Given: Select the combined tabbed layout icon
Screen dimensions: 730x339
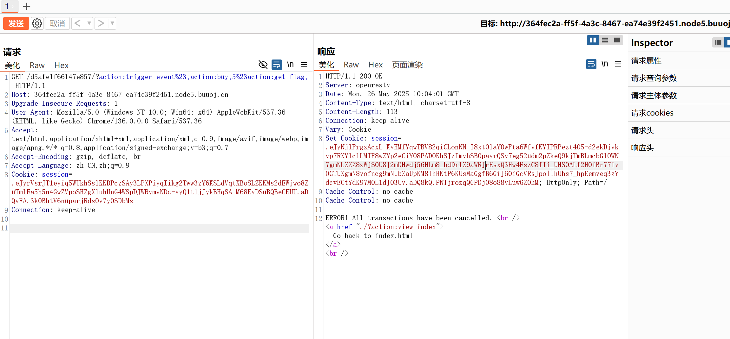Looking at the screenshot, I should [617, 40].
